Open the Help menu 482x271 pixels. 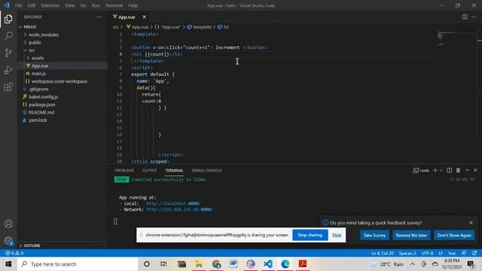[133, 5]
